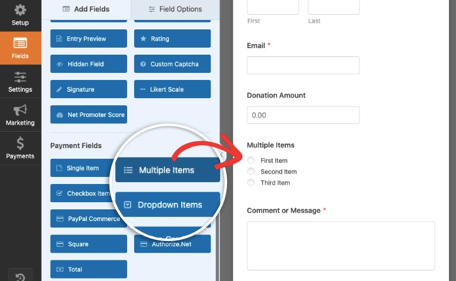This screenshot has width=456, height=281.
Task: Add the Net Promoter Score field
Action: [88, 115]
